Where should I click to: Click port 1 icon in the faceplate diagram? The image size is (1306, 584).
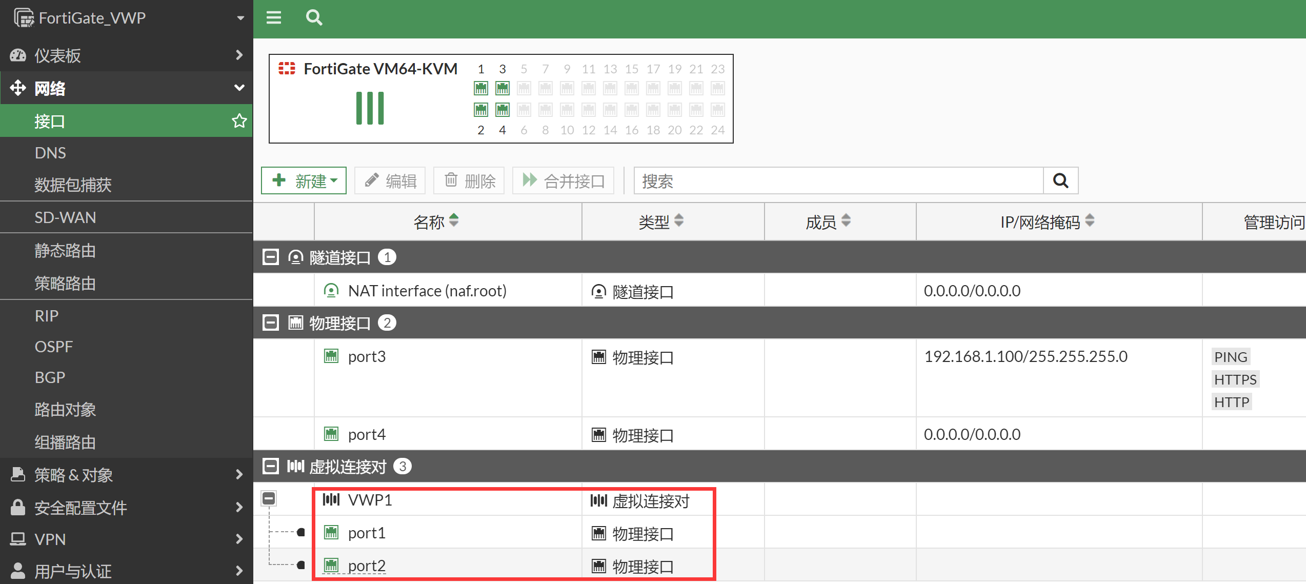pos(481,88)
